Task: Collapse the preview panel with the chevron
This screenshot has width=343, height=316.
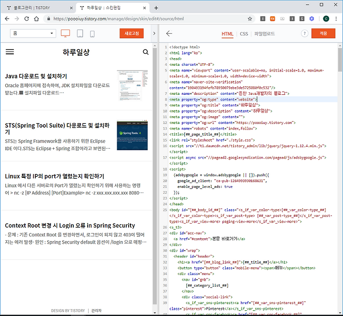Action: (x=154, y=33)
